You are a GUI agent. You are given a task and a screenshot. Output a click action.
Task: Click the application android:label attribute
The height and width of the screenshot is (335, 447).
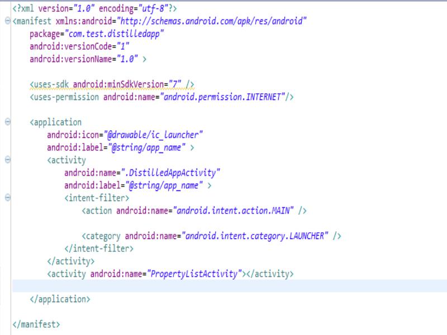tap(116, 147)
